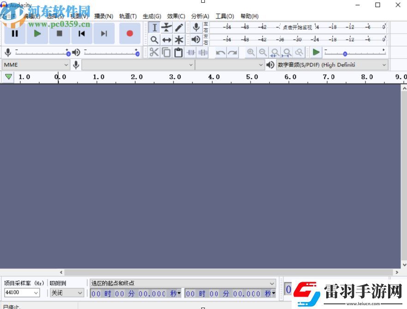
Task: Click the timeline ruler at 6.0
Action: coord(290,77)
